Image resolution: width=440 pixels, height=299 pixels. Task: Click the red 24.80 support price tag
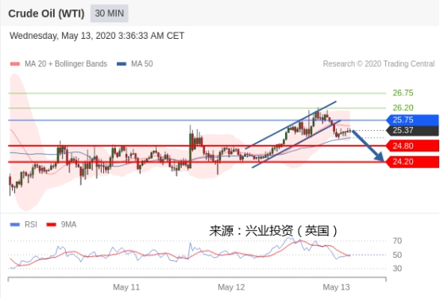click(x=412, y=146)
